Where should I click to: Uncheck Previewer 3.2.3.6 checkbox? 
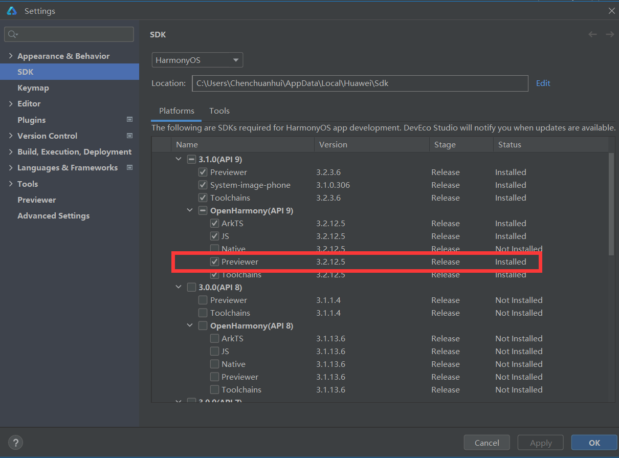coord(203,172)
